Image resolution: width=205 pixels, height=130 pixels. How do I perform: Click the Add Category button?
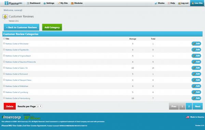click(x=52, y=27)
